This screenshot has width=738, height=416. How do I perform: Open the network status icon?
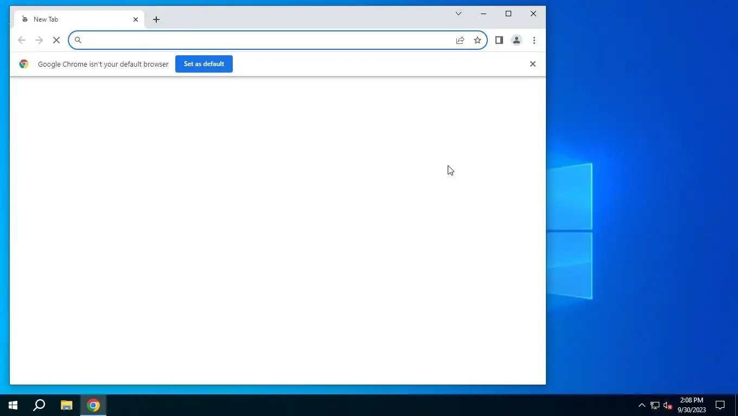[655, 405]
